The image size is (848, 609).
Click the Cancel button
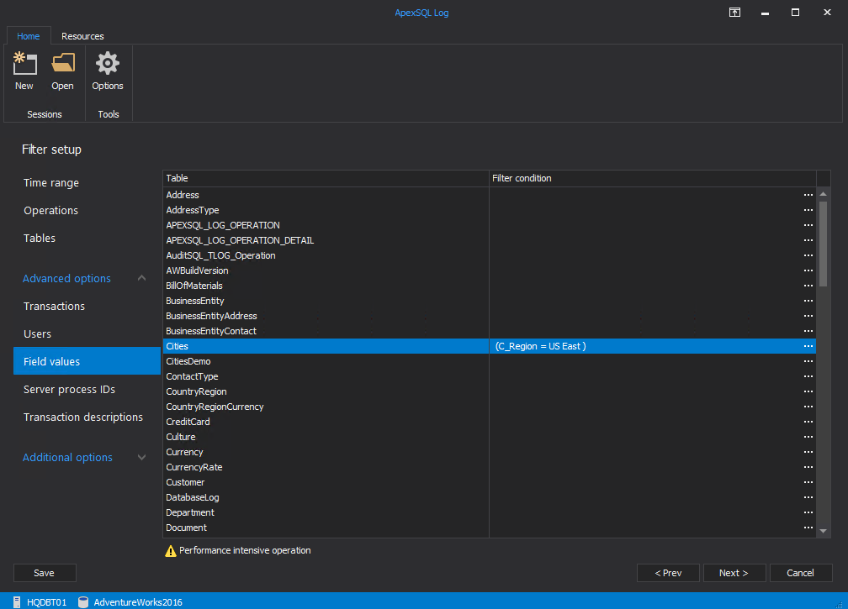click(x=800, y=573)
